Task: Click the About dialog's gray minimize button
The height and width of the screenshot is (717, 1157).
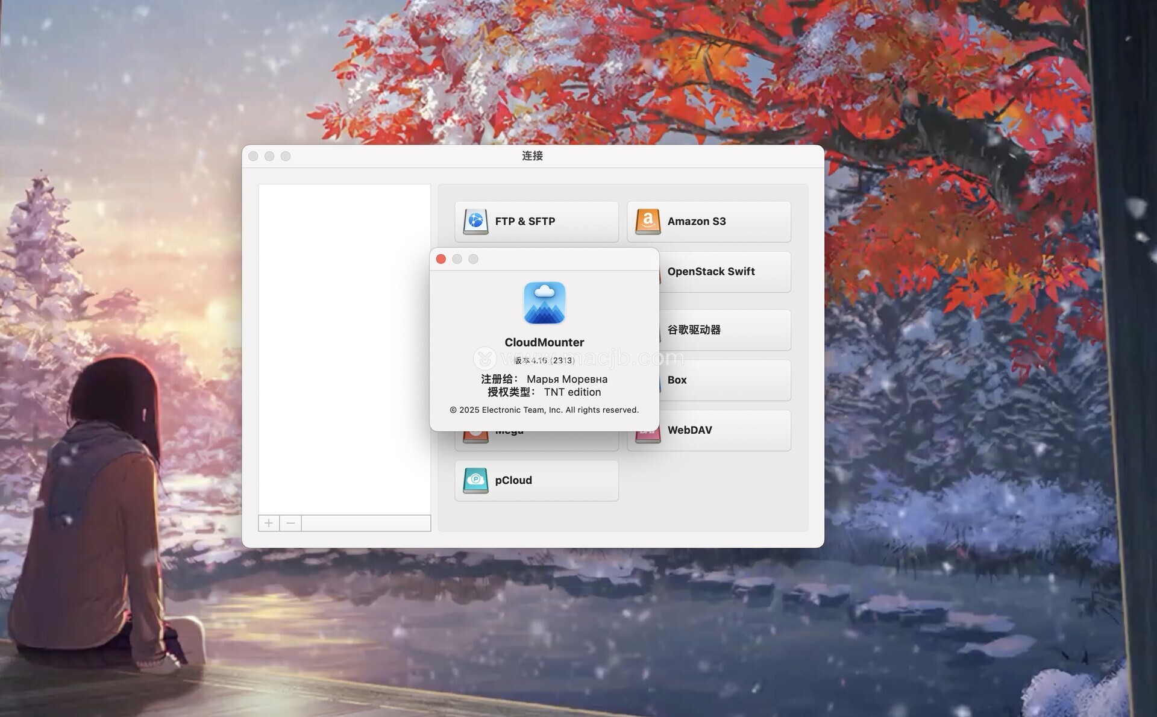Action: [x=457, y=259]
